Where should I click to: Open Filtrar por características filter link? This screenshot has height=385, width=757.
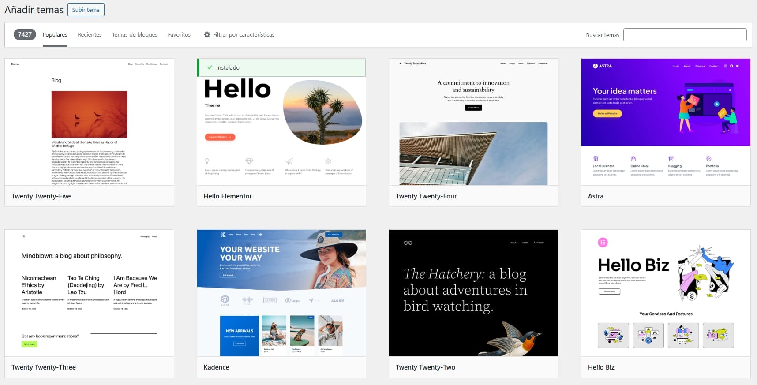[239, 35]
